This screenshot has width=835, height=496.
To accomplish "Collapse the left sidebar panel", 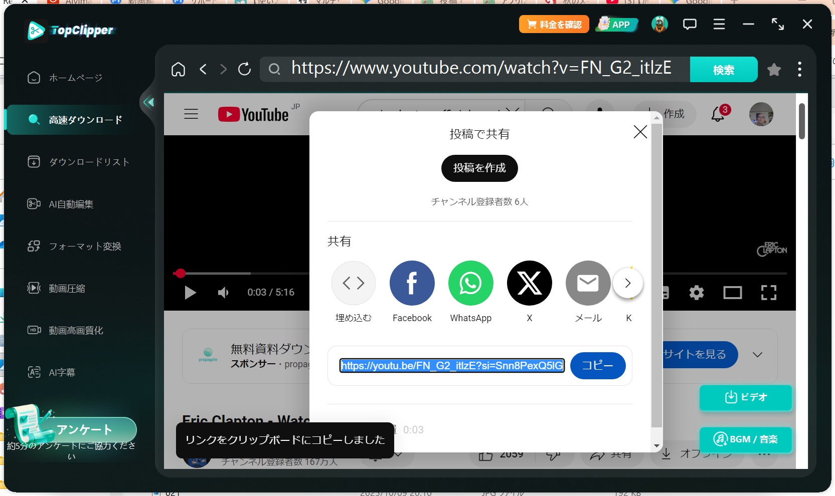I will 148,103.
